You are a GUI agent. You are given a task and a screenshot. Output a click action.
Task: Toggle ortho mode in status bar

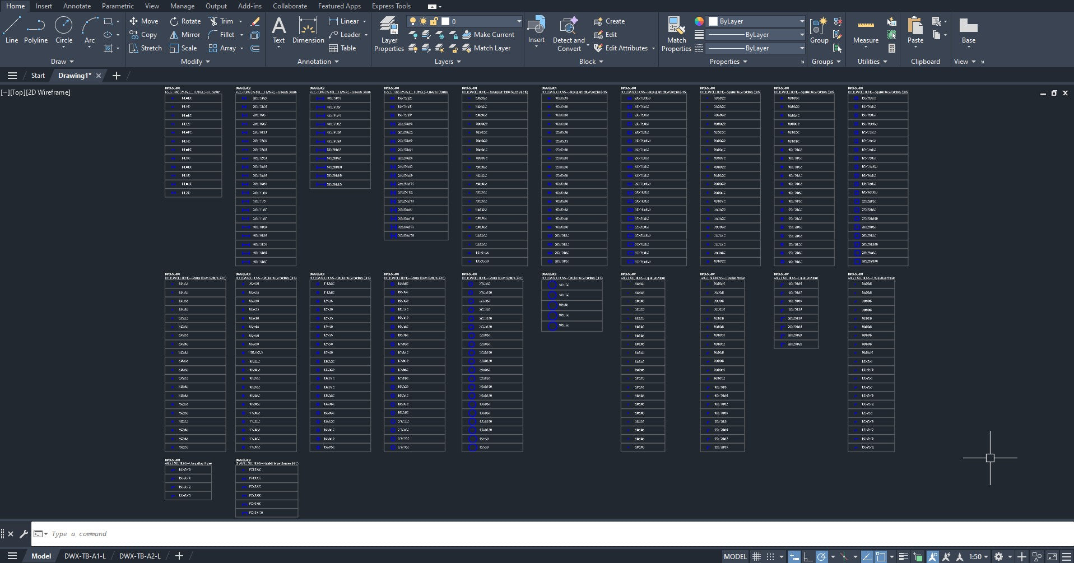[x=808, y=556]
